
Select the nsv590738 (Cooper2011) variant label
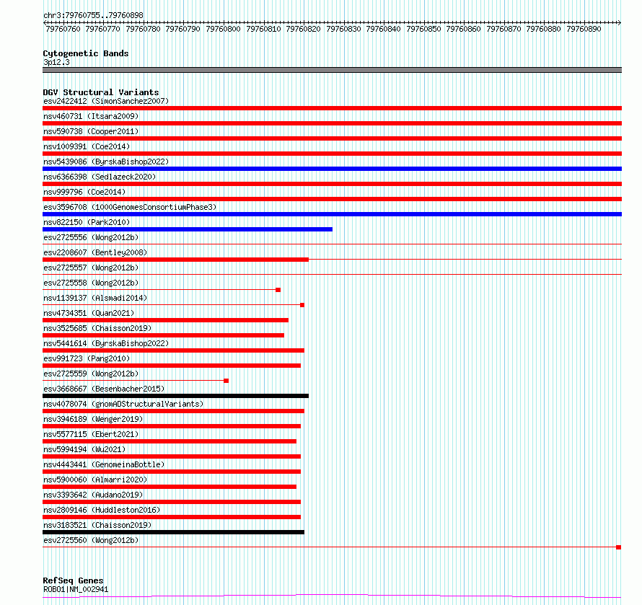pos(91,131)
